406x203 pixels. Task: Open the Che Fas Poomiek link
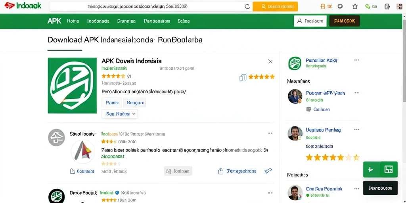coord(324,188)
